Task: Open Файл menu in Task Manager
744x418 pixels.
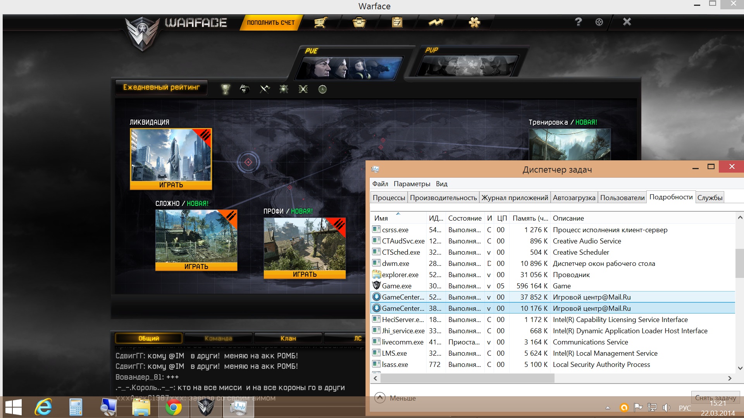Action: click(380, 184)
